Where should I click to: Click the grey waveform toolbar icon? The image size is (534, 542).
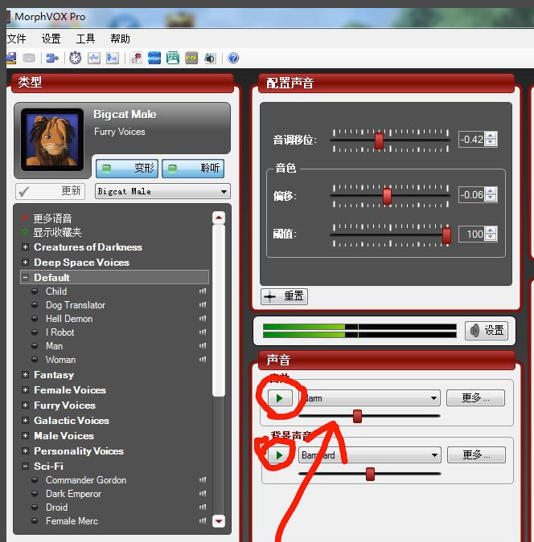[x=94, y=58]
